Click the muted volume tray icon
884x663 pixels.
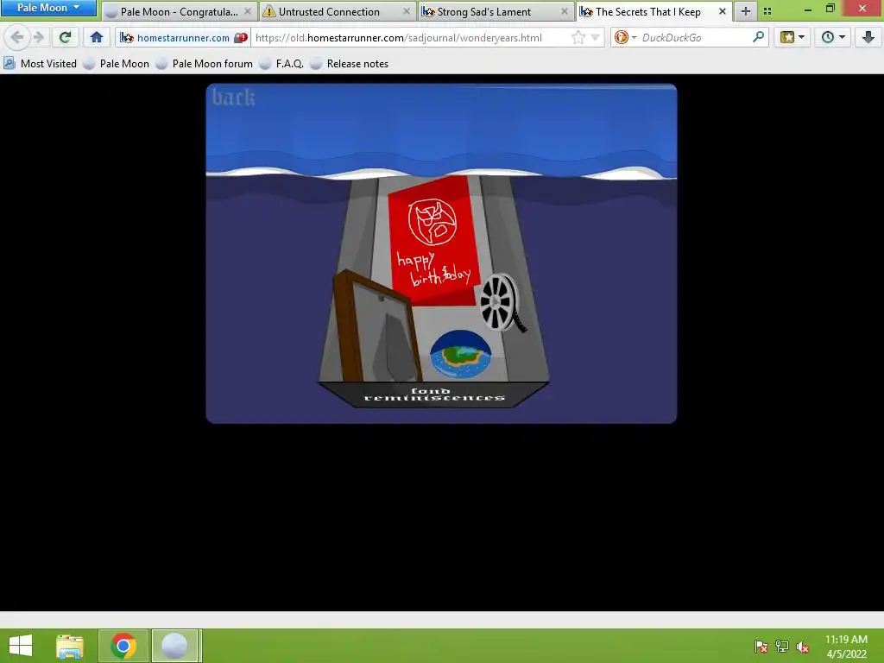802,647
